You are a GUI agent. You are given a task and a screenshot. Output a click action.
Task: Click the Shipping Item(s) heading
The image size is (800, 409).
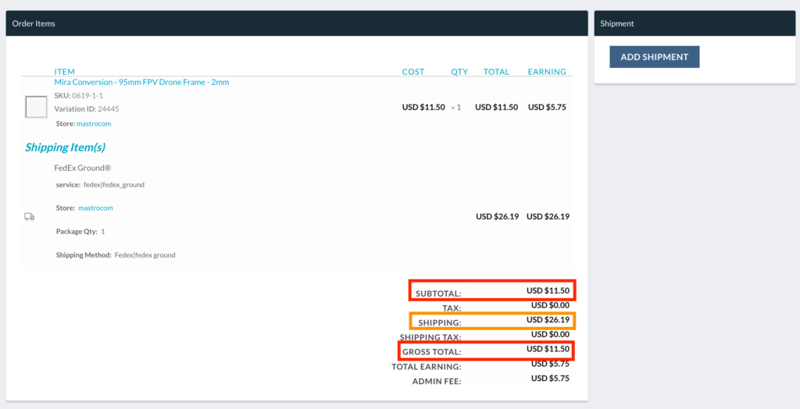click(x=65, y=147)
